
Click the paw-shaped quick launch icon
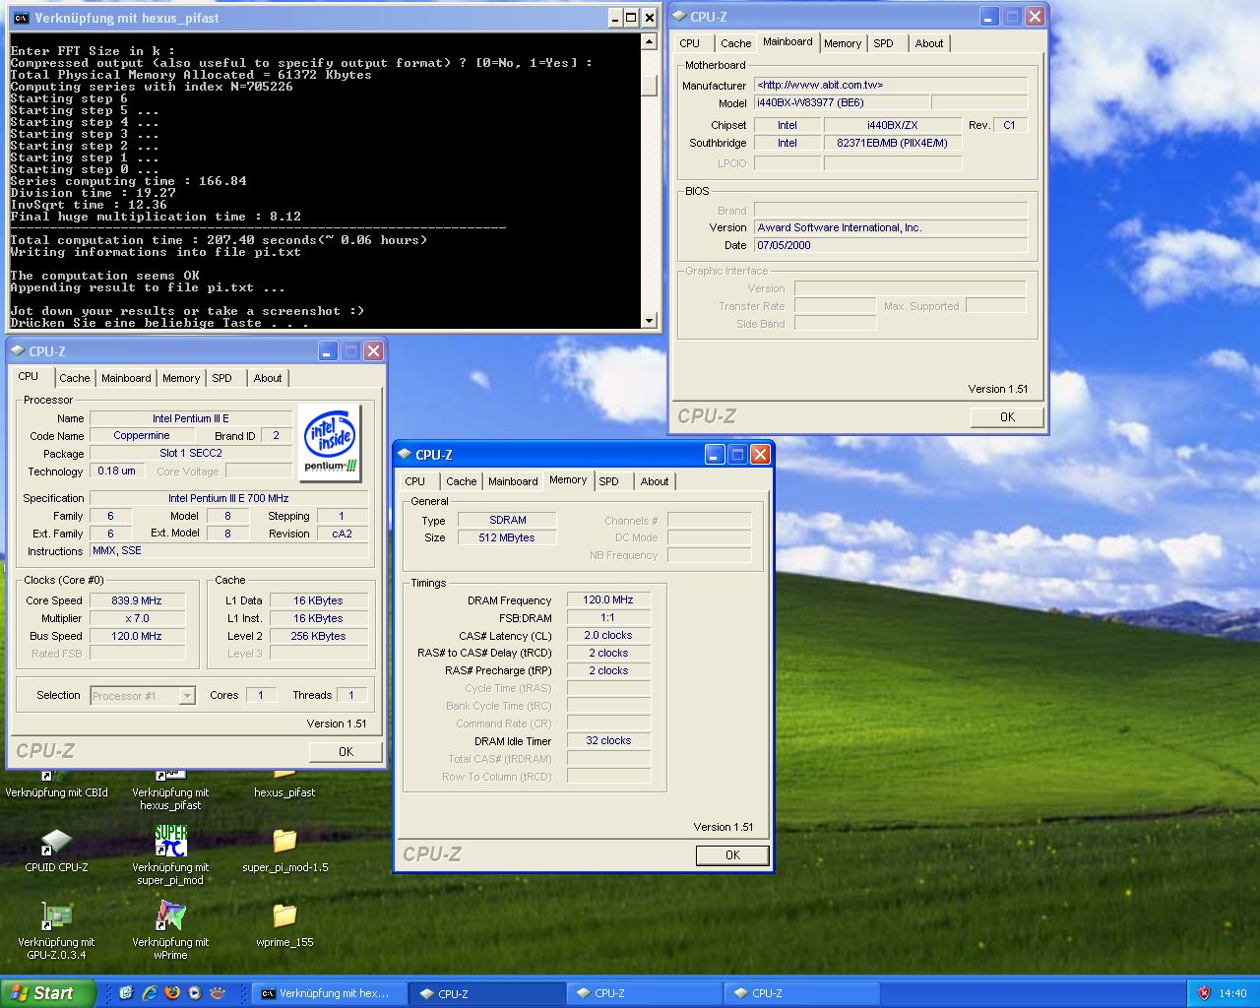pyautogui.click(x=219, y=993)
